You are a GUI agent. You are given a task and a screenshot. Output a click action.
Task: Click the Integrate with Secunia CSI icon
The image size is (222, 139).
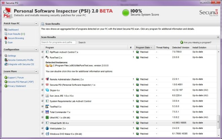click(5, 64)
